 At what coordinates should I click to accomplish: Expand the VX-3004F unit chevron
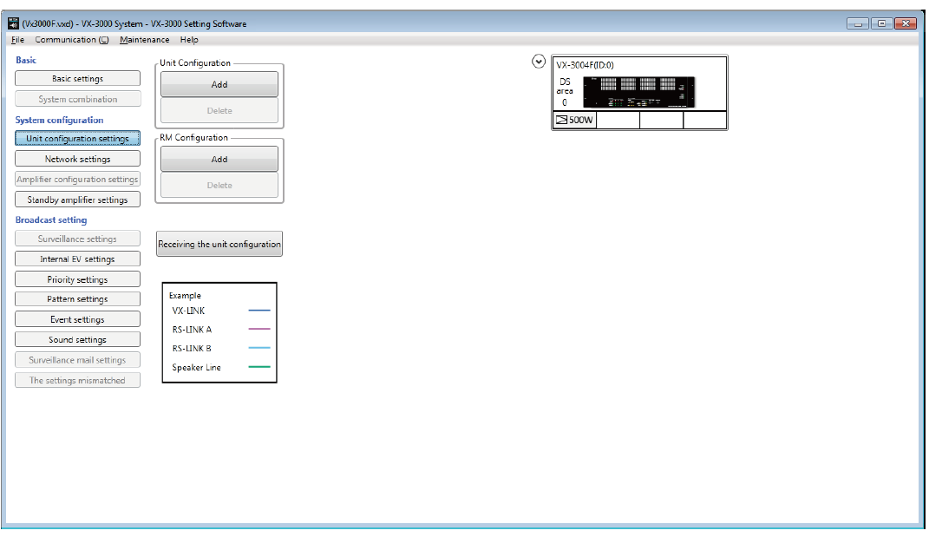click(x=538, y=62)
